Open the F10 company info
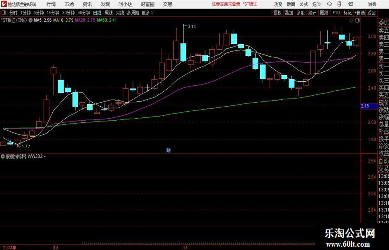The width and height of the screenshot is (389, 250). click(336, 13)
